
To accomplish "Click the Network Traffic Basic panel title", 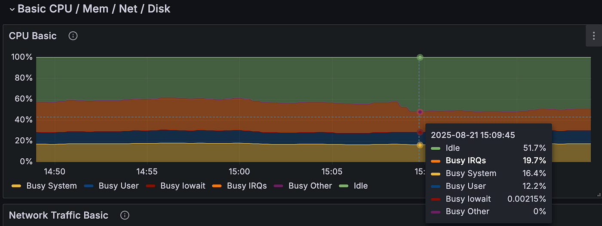I will pyautogui.click(x=58, y=215).
